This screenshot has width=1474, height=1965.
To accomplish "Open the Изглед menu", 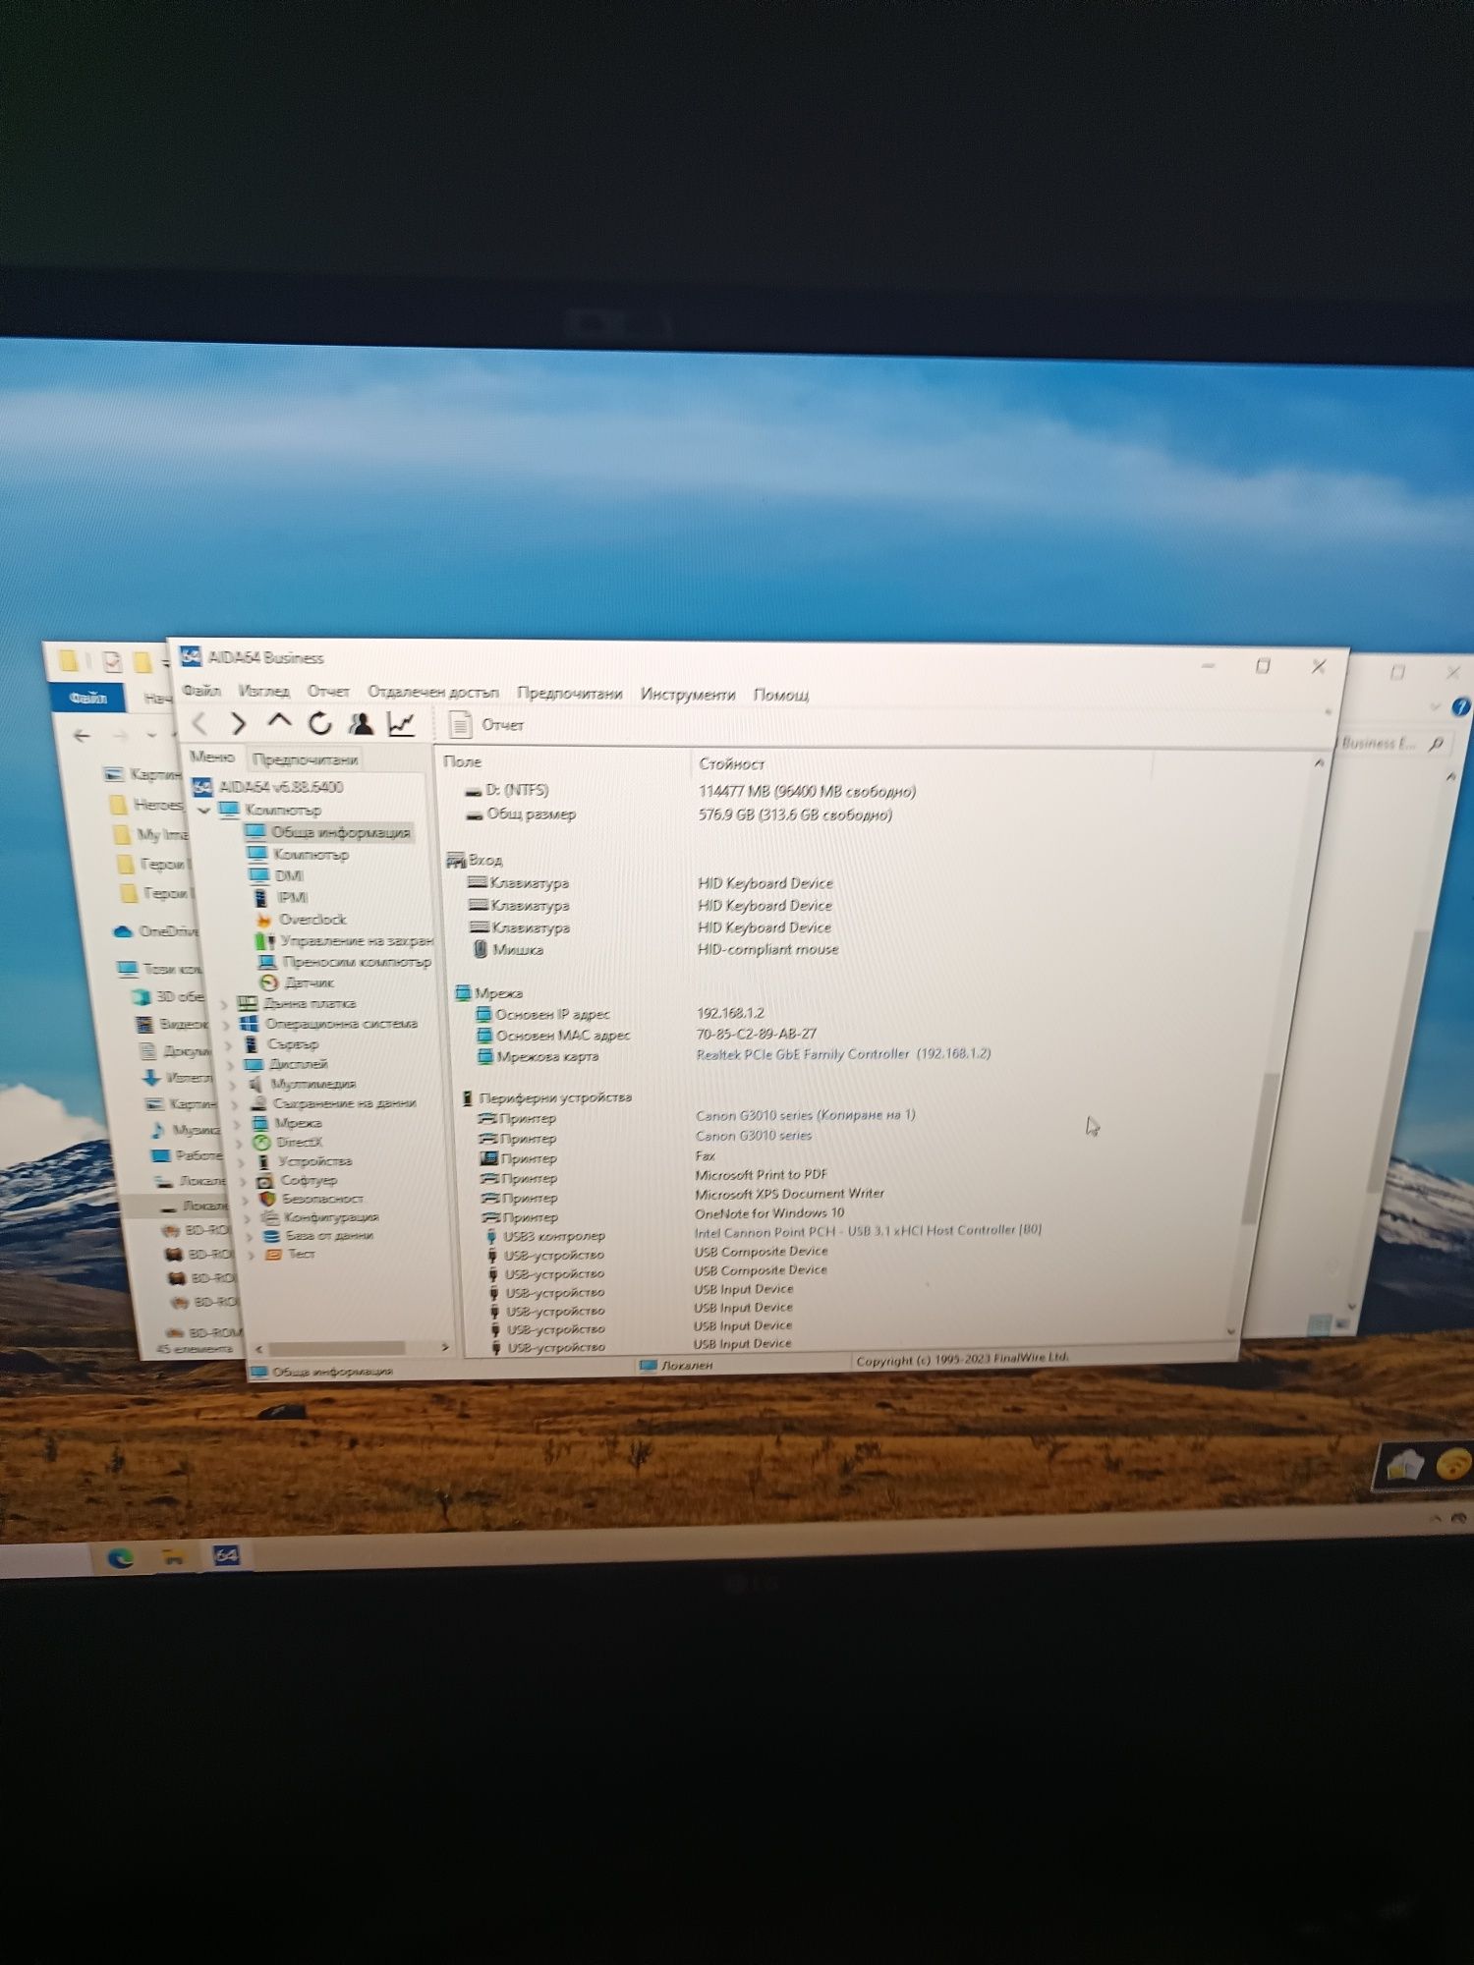I will pos(264,691).
